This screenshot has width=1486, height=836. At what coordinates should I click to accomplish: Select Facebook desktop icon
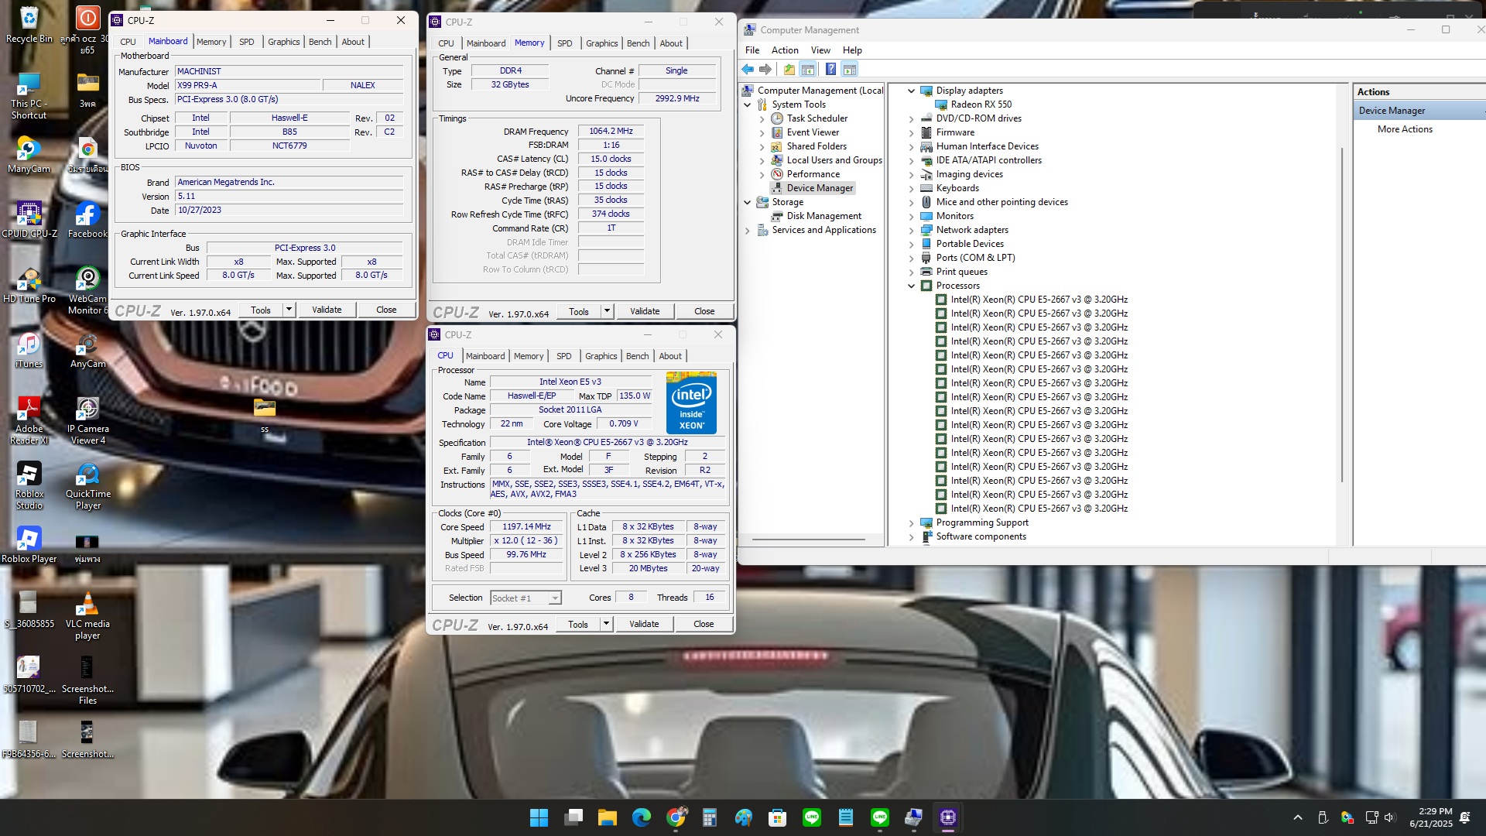(87, 220)
